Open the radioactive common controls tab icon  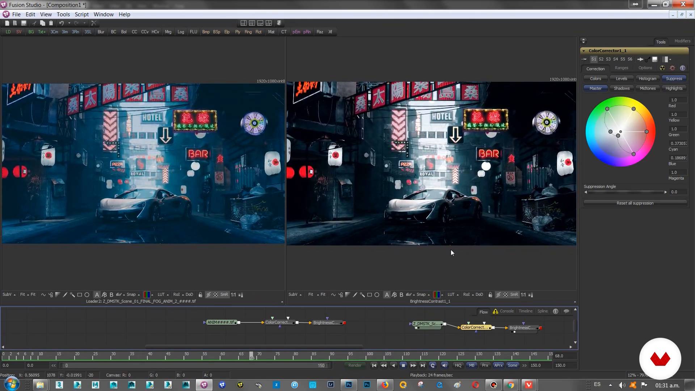coord(662,68)
